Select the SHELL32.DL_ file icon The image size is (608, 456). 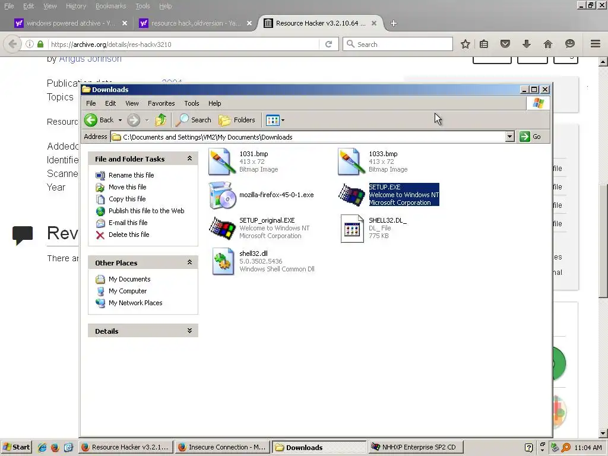[x=352, y=229]
